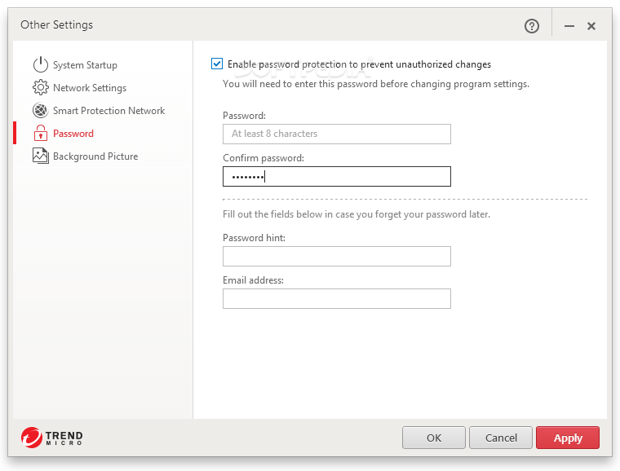Image resolution: width=620 pixels, height=471 pixels.
Task: Click the Password padlock icon
Action: 41,133
